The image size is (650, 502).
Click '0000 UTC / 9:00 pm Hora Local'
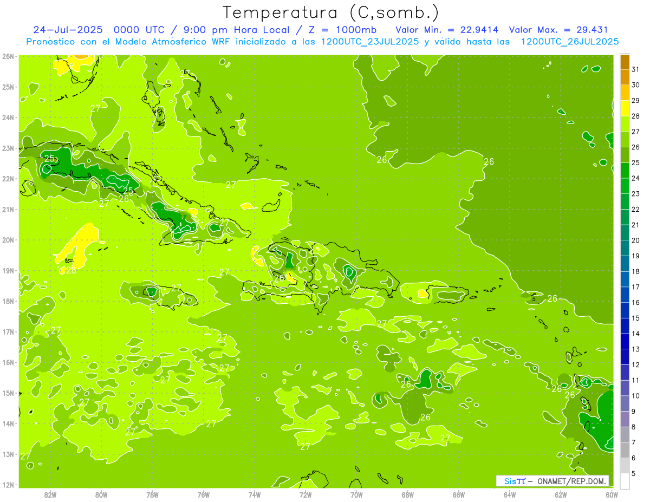tap(206, 30)
